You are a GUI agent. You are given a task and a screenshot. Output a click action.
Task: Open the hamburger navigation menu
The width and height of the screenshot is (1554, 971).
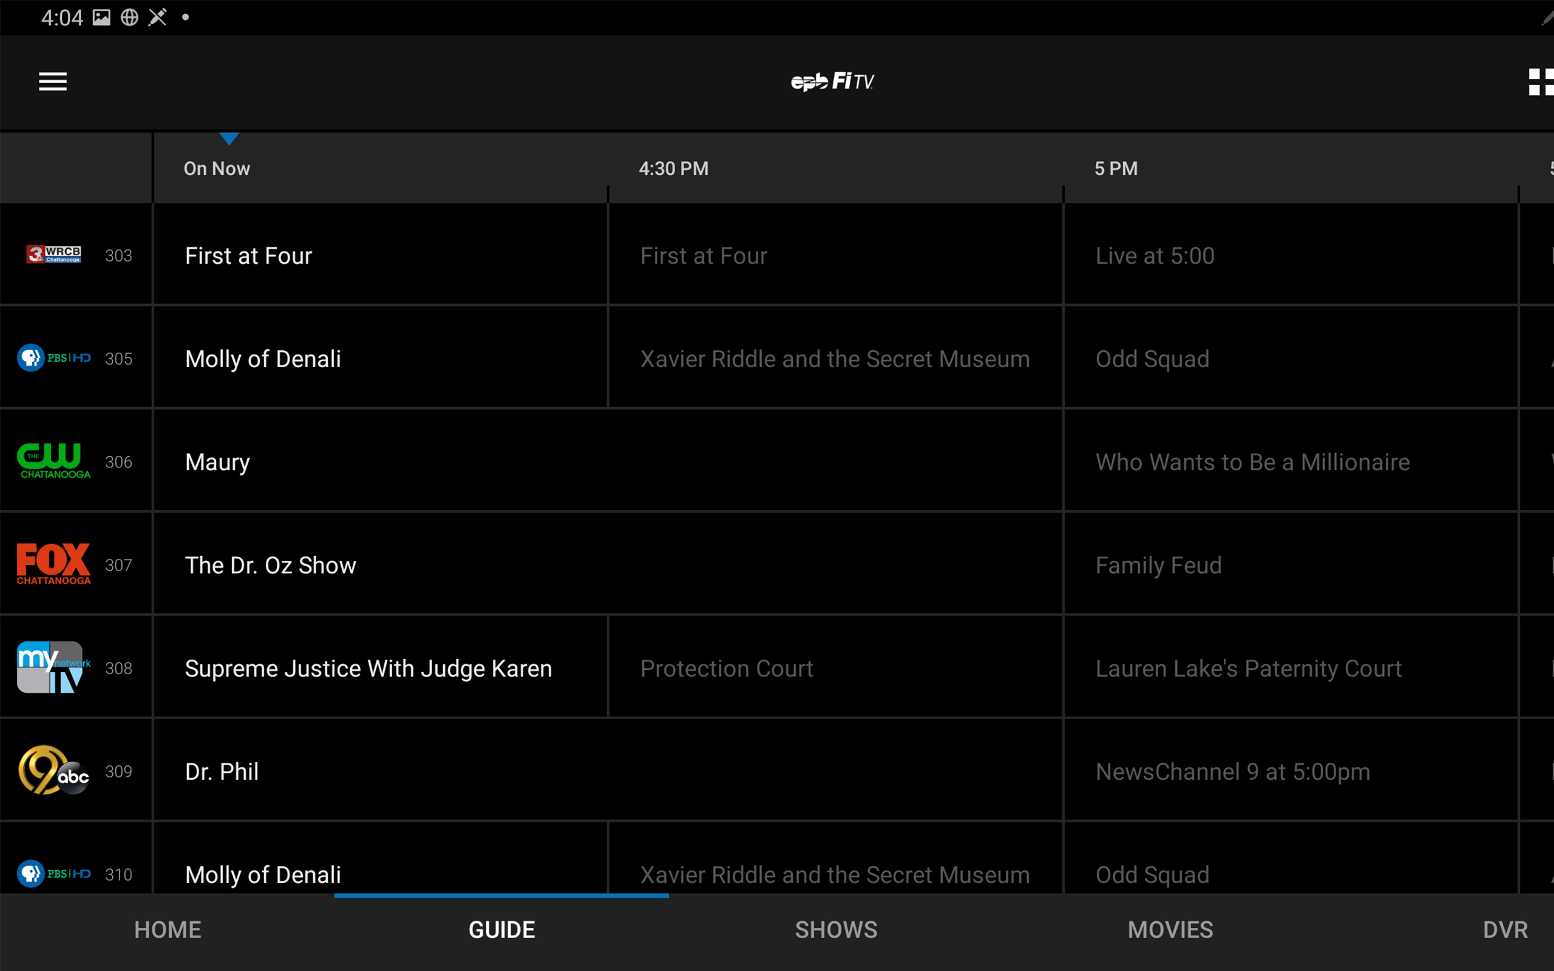click(52, 81)
